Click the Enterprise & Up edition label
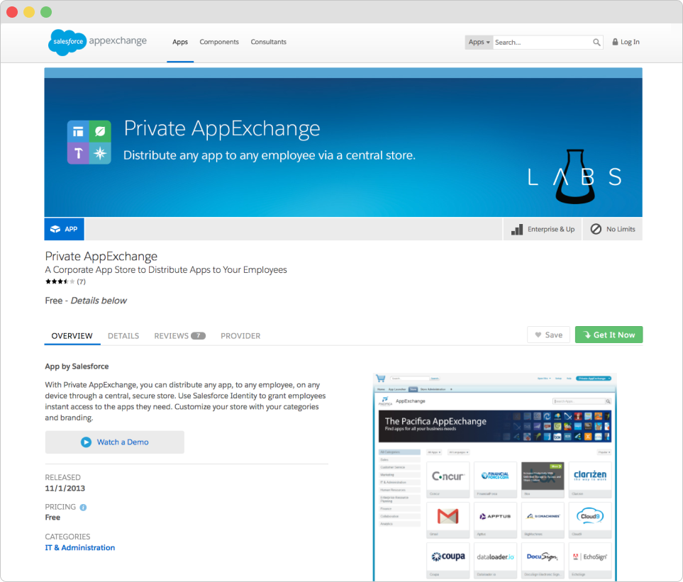683x582 pixels. pyautogui.click(x=551, y=230)
